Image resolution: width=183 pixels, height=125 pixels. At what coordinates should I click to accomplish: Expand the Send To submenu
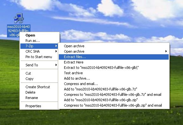(39, 65)
